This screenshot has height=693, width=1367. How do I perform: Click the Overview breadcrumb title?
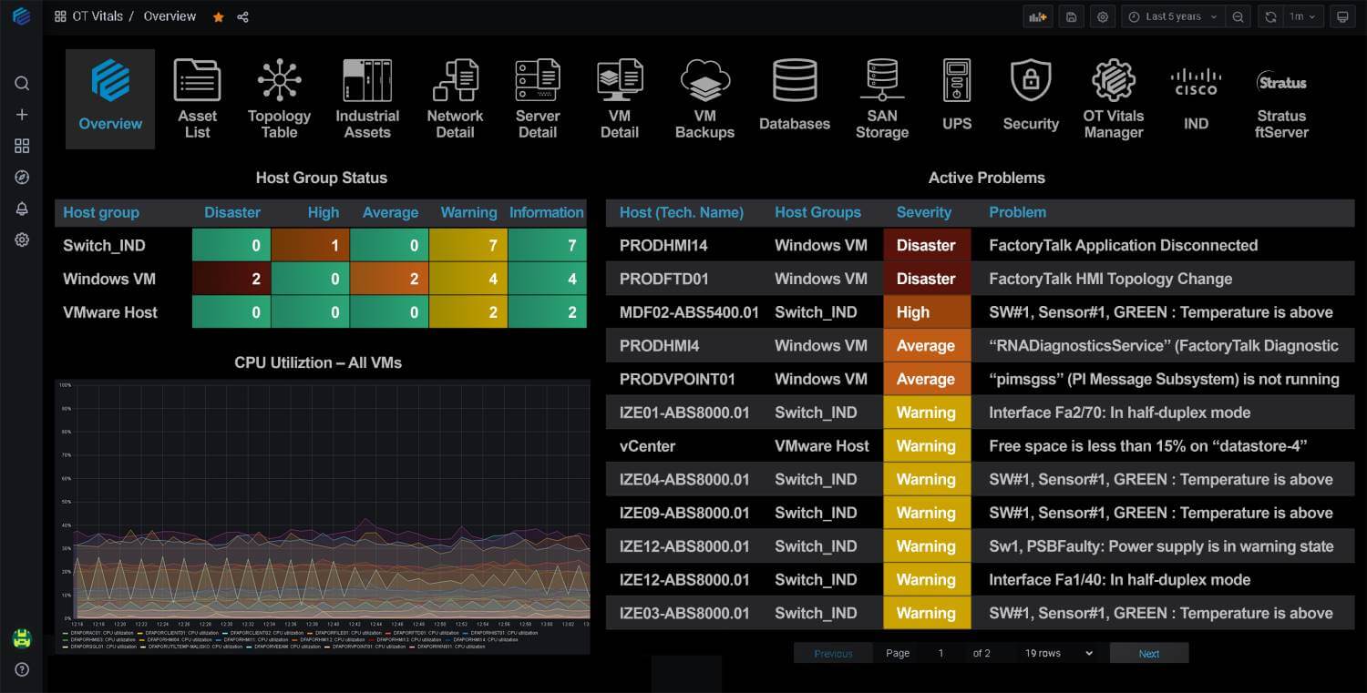click(170, 16)
